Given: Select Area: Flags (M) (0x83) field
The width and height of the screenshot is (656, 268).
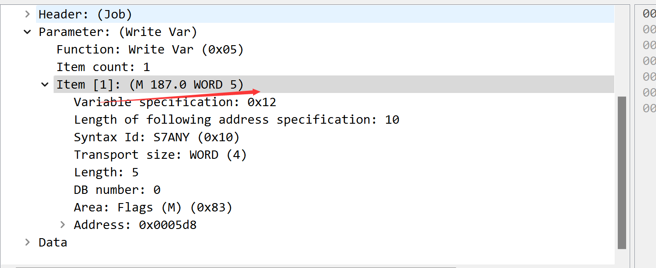Looking at the screenshot, I should tap(153, 207).
